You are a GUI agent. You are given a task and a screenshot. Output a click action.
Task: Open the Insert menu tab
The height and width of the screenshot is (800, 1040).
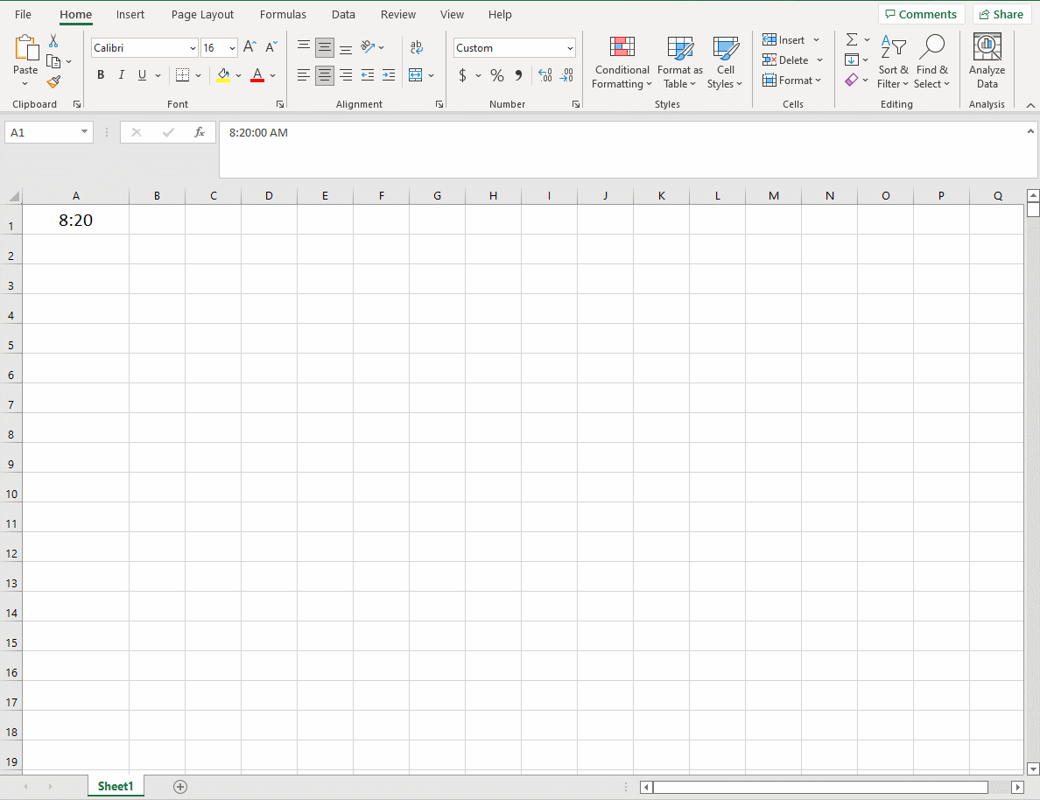pyautogui.click(x=130, y=14)
